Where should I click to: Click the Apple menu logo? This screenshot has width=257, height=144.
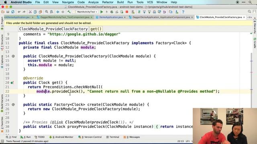click(5, 2)
